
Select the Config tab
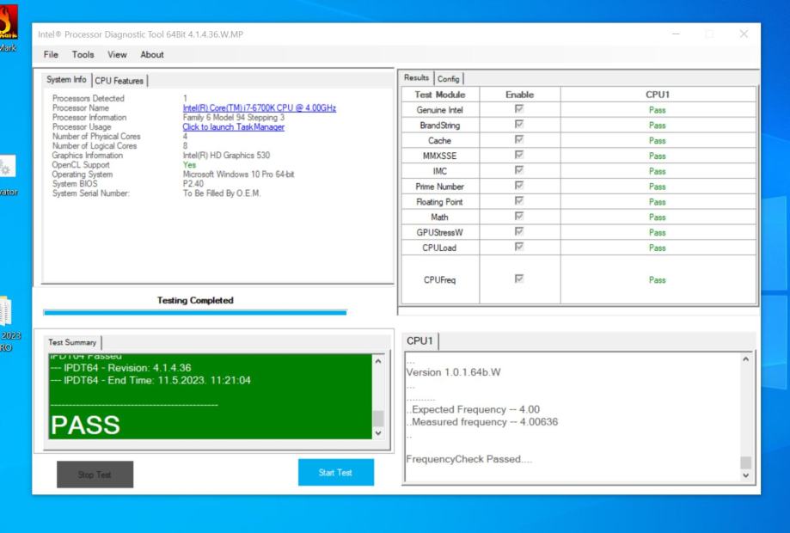448,78
